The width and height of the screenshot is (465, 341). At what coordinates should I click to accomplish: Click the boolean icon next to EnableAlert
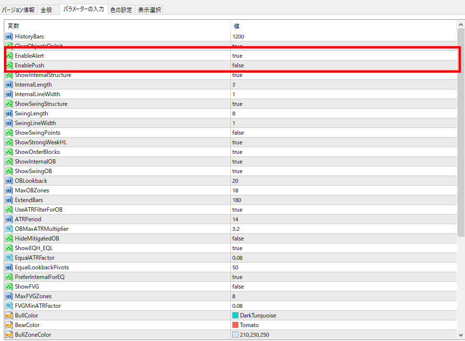pyautogui.click(x=9, y=56)
